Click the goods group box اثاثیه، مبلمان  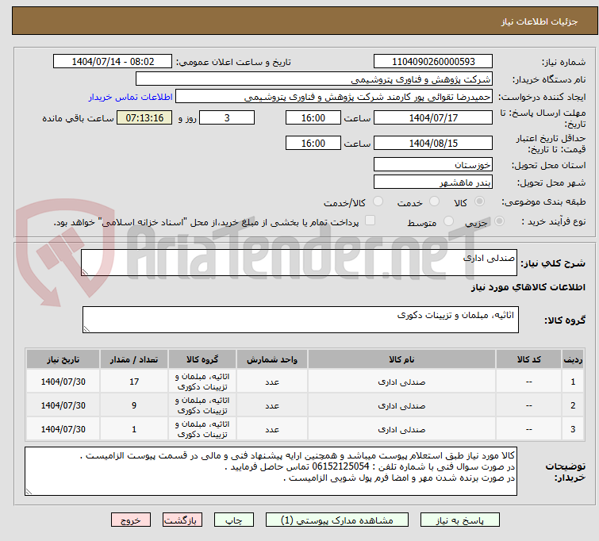[300, 320]
